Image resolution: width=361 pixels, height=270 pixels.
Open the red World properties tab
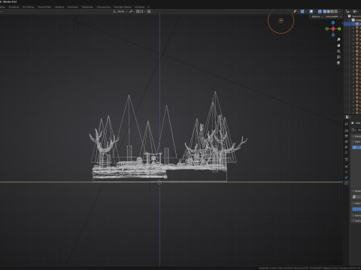click(x=347, y=153)
